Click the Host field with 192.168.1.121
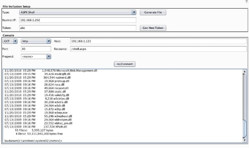Viewport: 249px width, 148px height. [x=158, y=41]
